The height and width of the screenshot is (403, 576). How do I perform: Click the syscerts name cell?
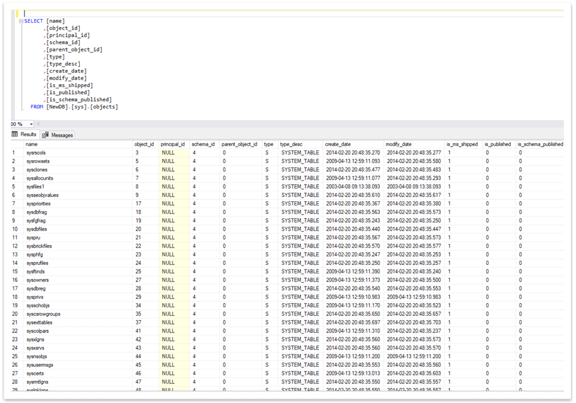click(79, 374)
